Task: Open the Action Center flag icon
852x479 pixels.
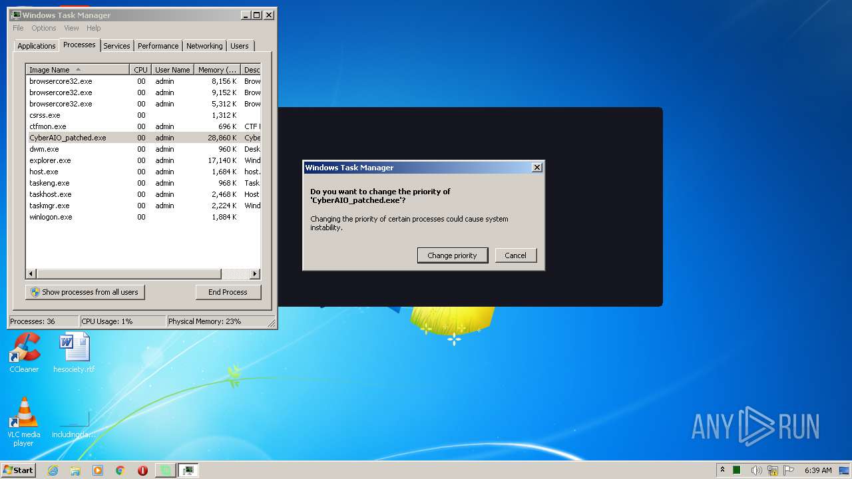Action: pos(789,470)
